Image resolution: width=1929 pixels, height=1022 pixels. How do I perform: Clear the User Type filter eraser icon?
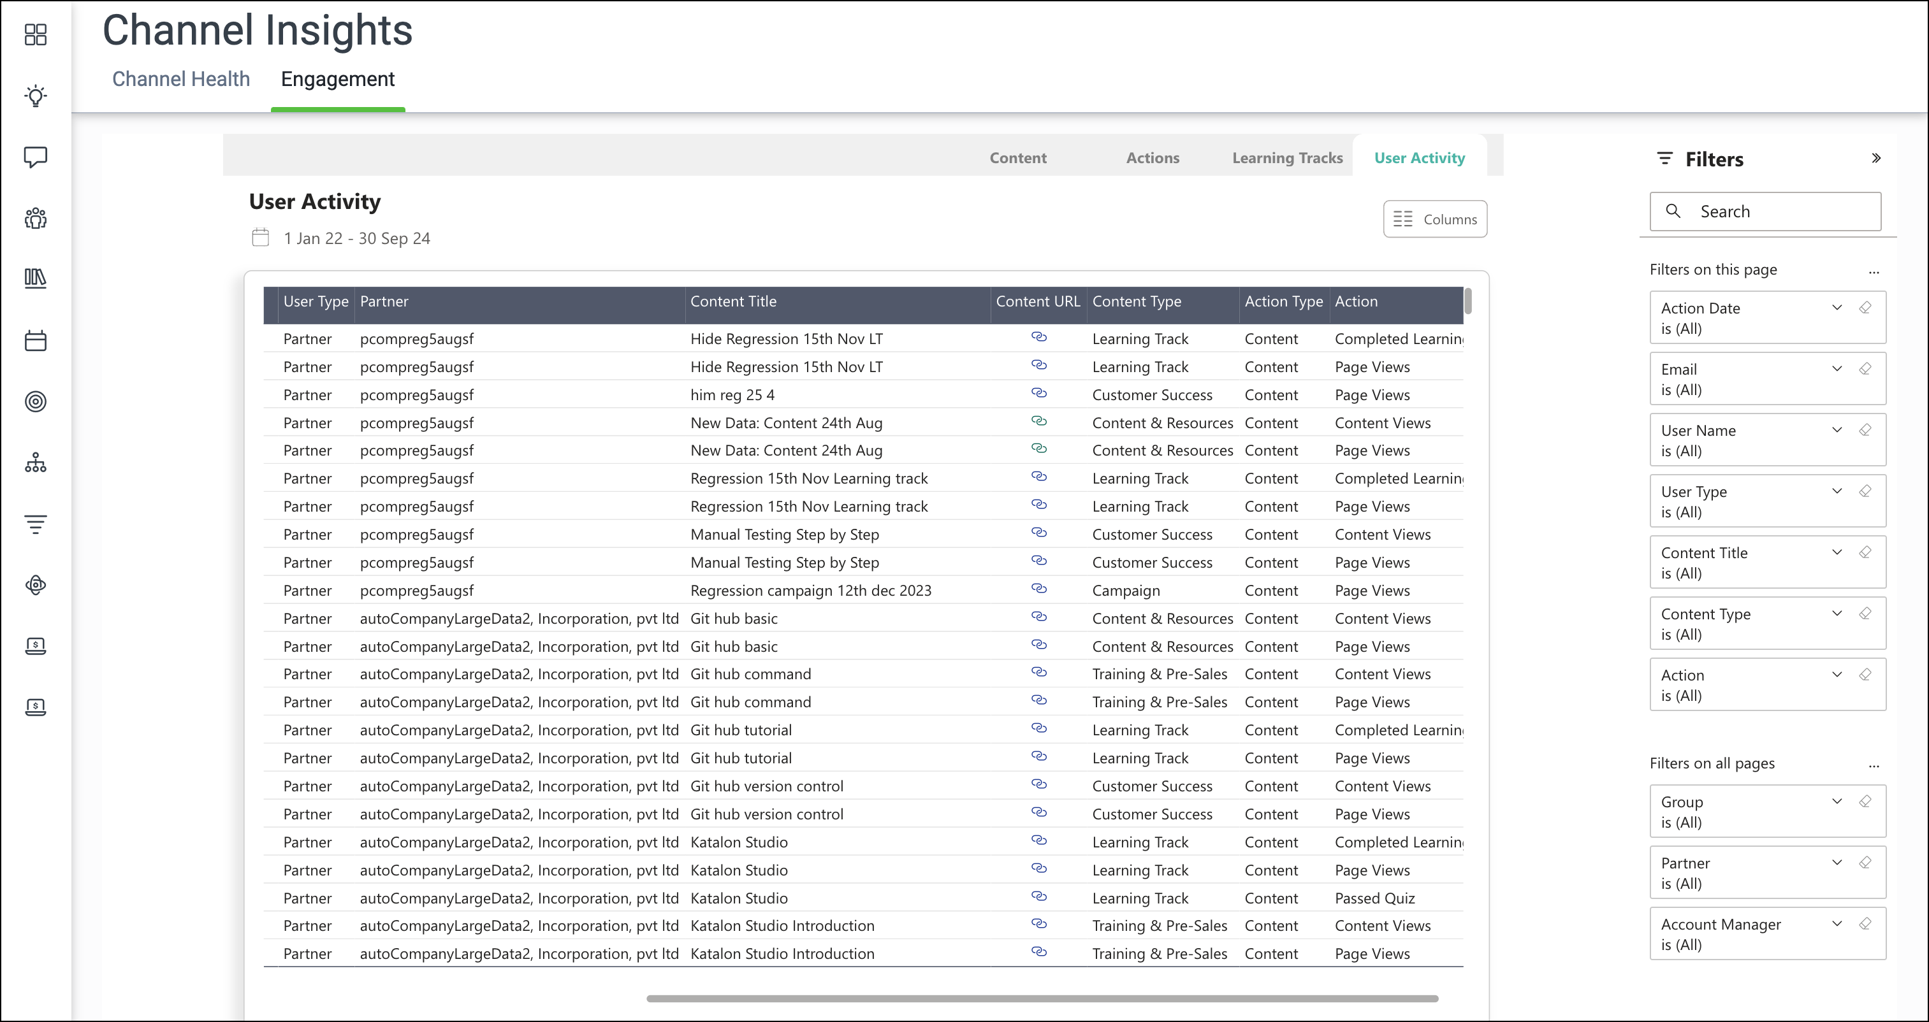[x=1865, y=491]
